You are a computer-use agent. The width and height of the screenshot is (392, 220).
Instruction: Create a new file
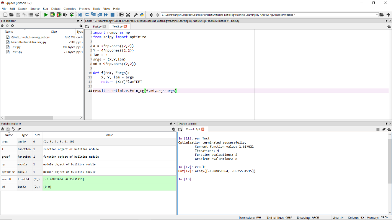click(x=6, y=15)
